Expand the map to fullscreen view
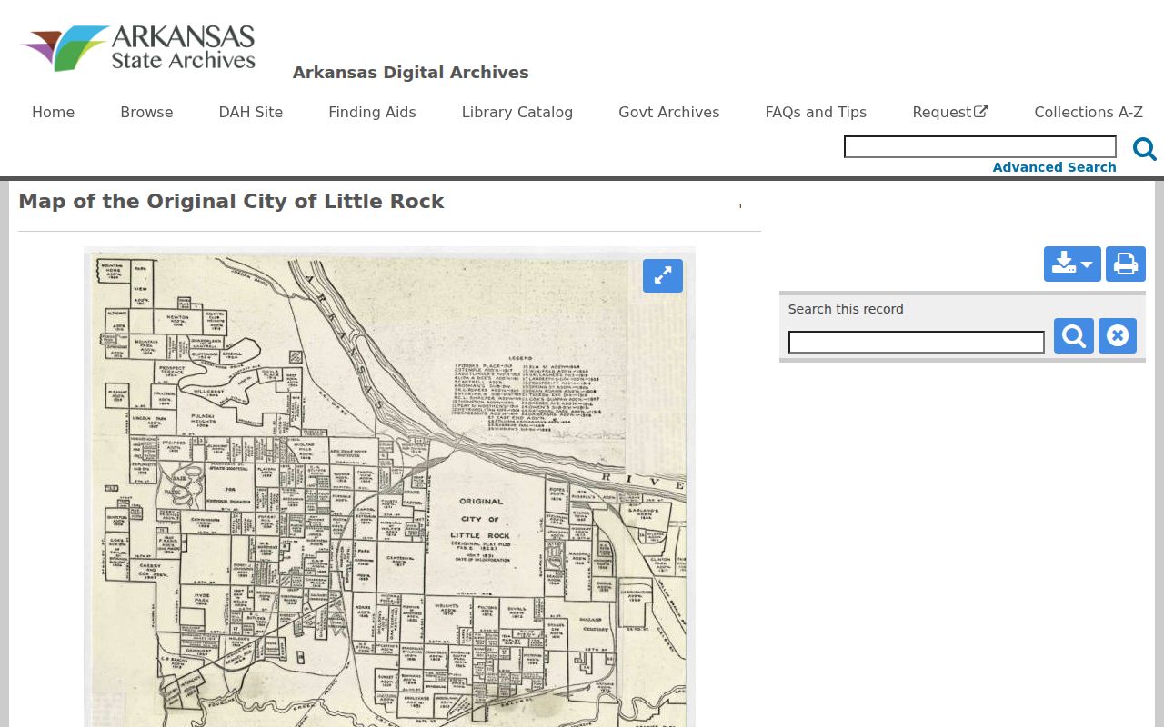This screenshot has height=727, width=1164. click(x=663, y=275)
